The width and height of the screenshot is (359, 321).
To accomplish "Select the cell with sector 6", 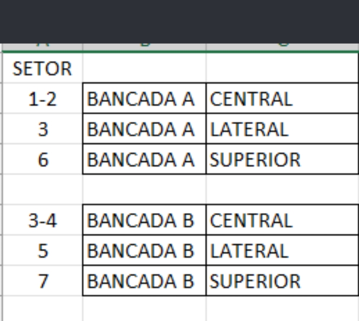I will 42,159.
